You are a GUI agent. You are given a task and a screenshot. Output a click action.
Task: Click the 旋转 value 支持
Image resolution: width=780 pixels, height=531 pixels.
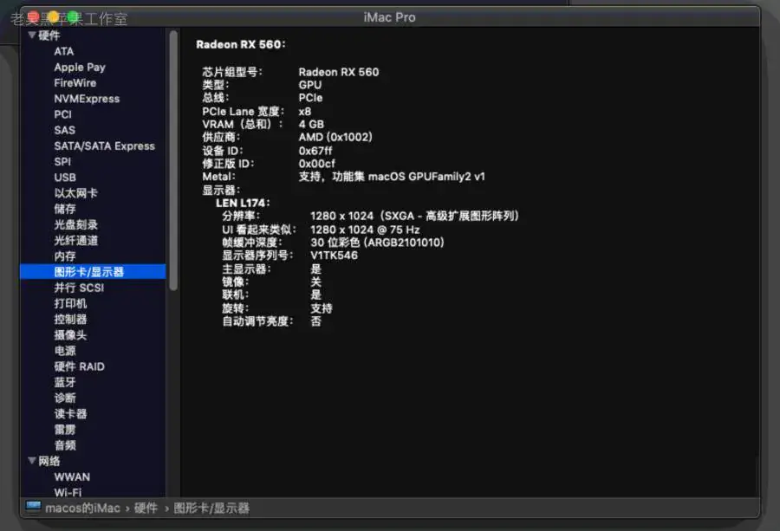322,308
